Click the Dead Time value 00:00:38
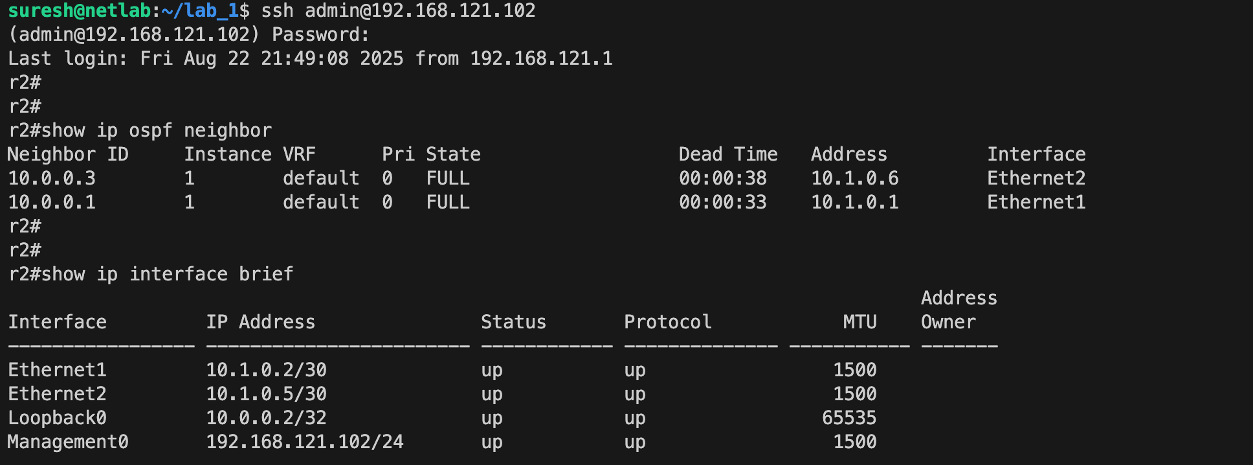This screenshot has height=465, width=1253. [722, 179]
